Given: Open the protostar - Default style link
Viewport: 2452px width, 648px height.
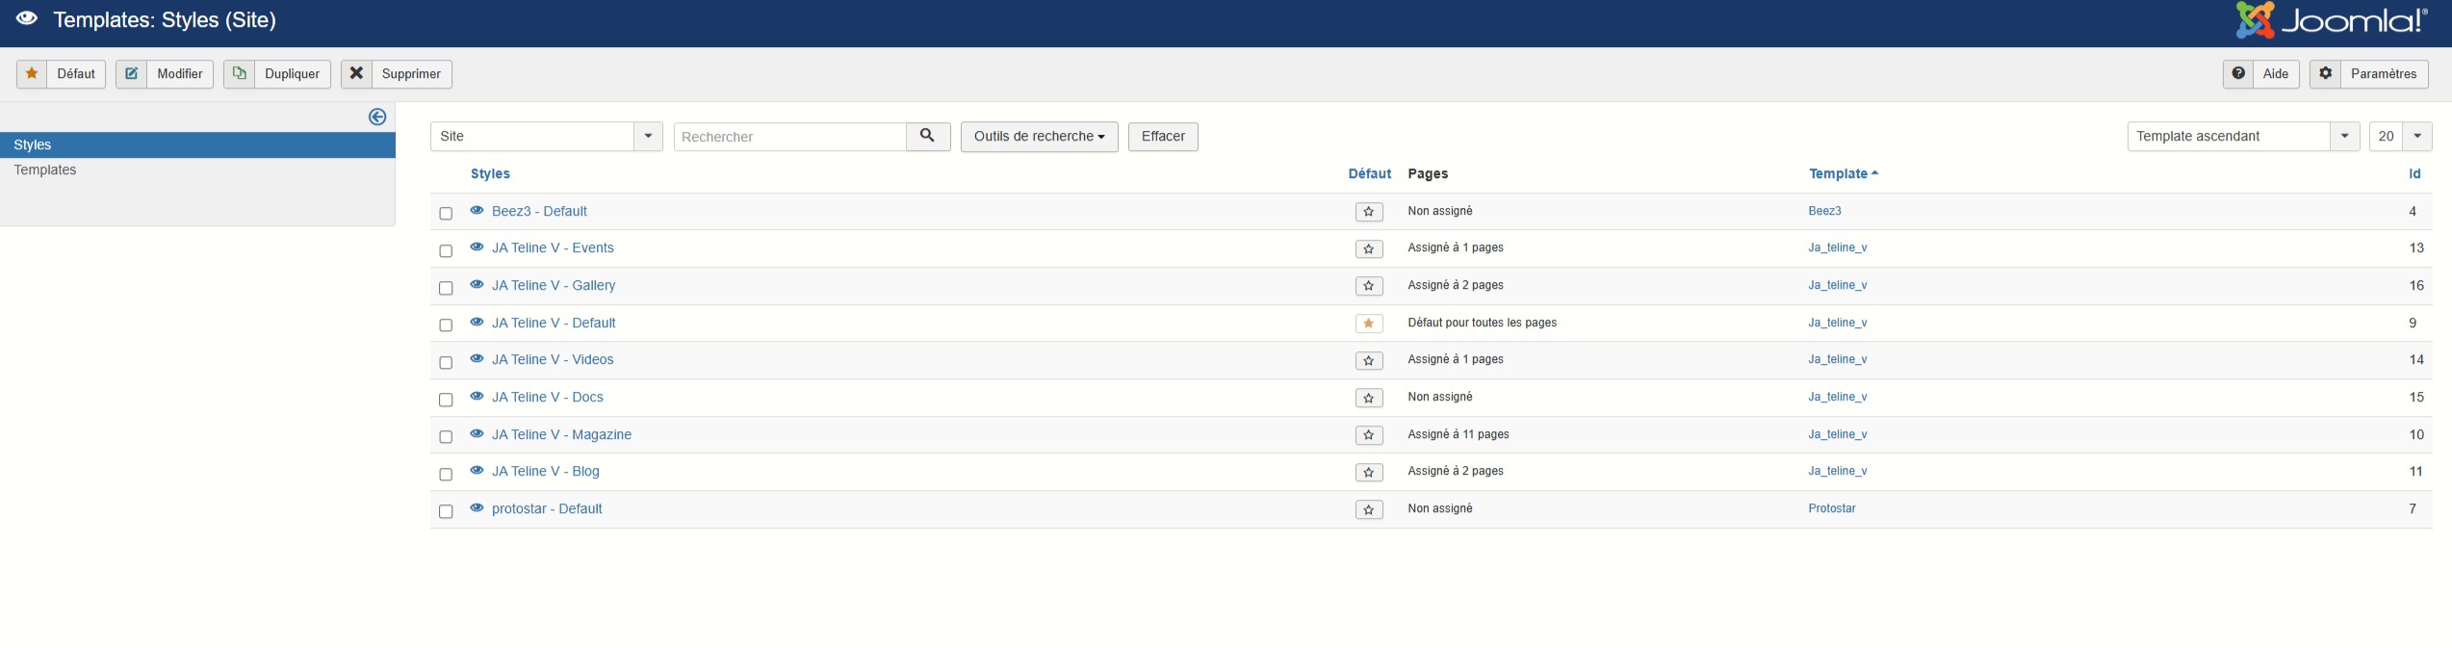Looking at the screenshot, I should click(x=547, y=508).
